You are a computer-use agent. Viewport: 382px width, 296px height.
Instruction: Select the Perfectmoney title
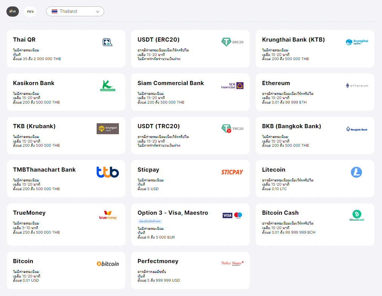pos(158,261)
